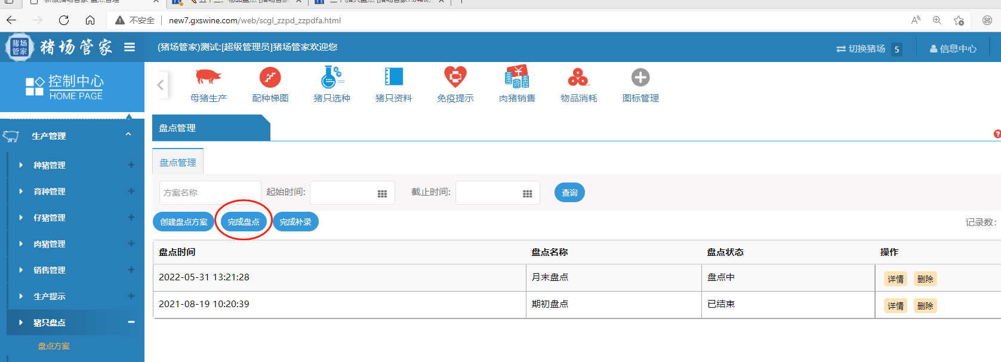Open the 免疫提示 heart icon
This screenshot has height=362, width=1001.
coord(455,78)
